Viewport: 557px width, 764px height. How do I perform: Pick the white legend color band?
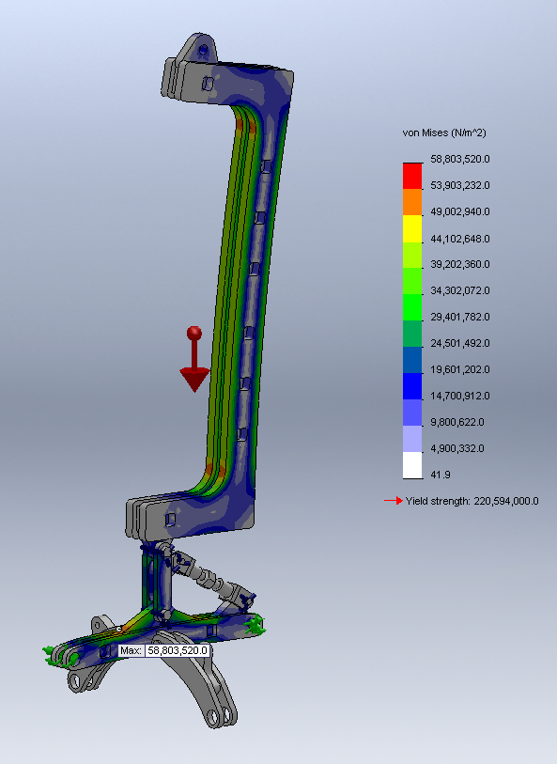412,465
